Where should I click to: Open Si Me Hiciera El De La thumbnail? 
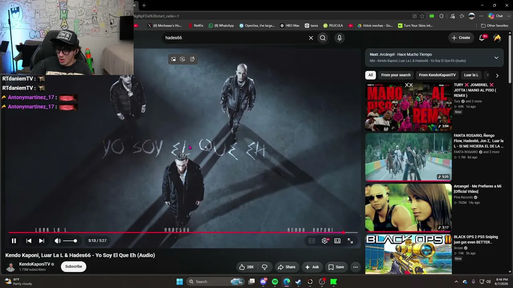click(408, 157)
